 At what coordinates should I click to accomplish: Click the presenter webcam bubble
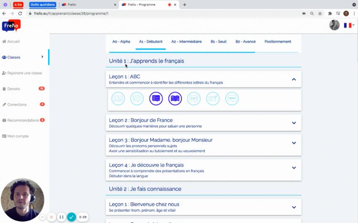23,200
